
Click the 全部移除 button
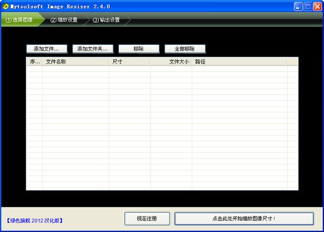tap(185, 49)
